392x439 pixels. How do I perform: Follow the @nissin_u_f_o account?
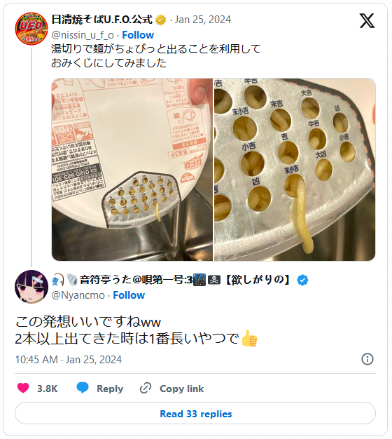pos(138,35)
